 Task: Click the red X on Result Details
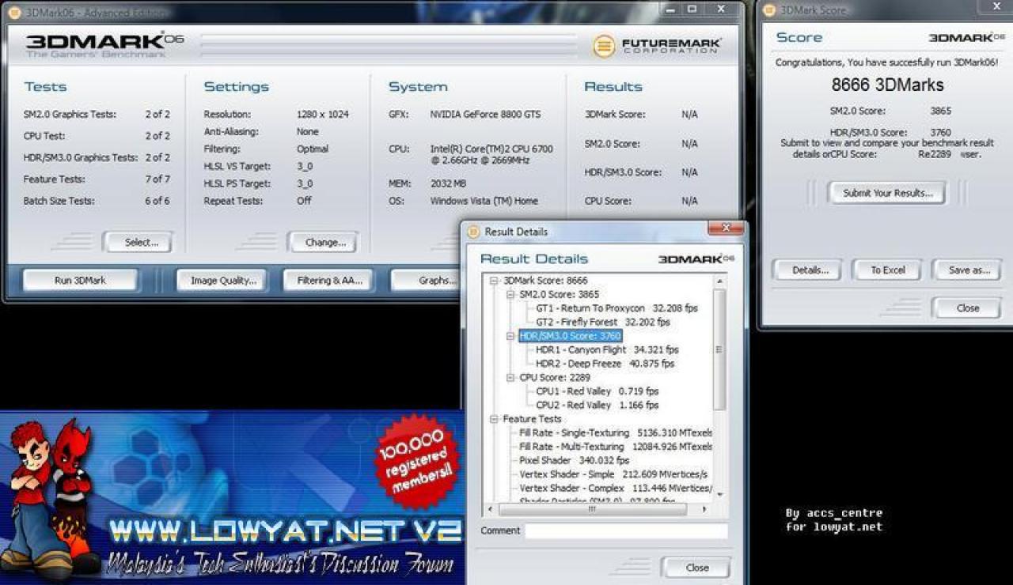tap(724, 229)
